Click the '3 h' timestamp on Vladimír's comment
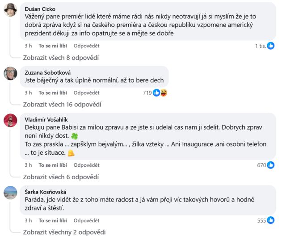 point(28,165)
